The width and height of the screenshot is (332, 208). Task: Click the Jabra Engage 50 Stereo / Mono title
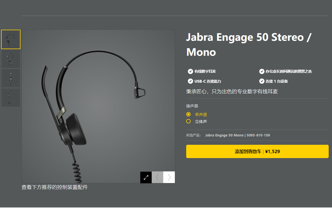249,44
